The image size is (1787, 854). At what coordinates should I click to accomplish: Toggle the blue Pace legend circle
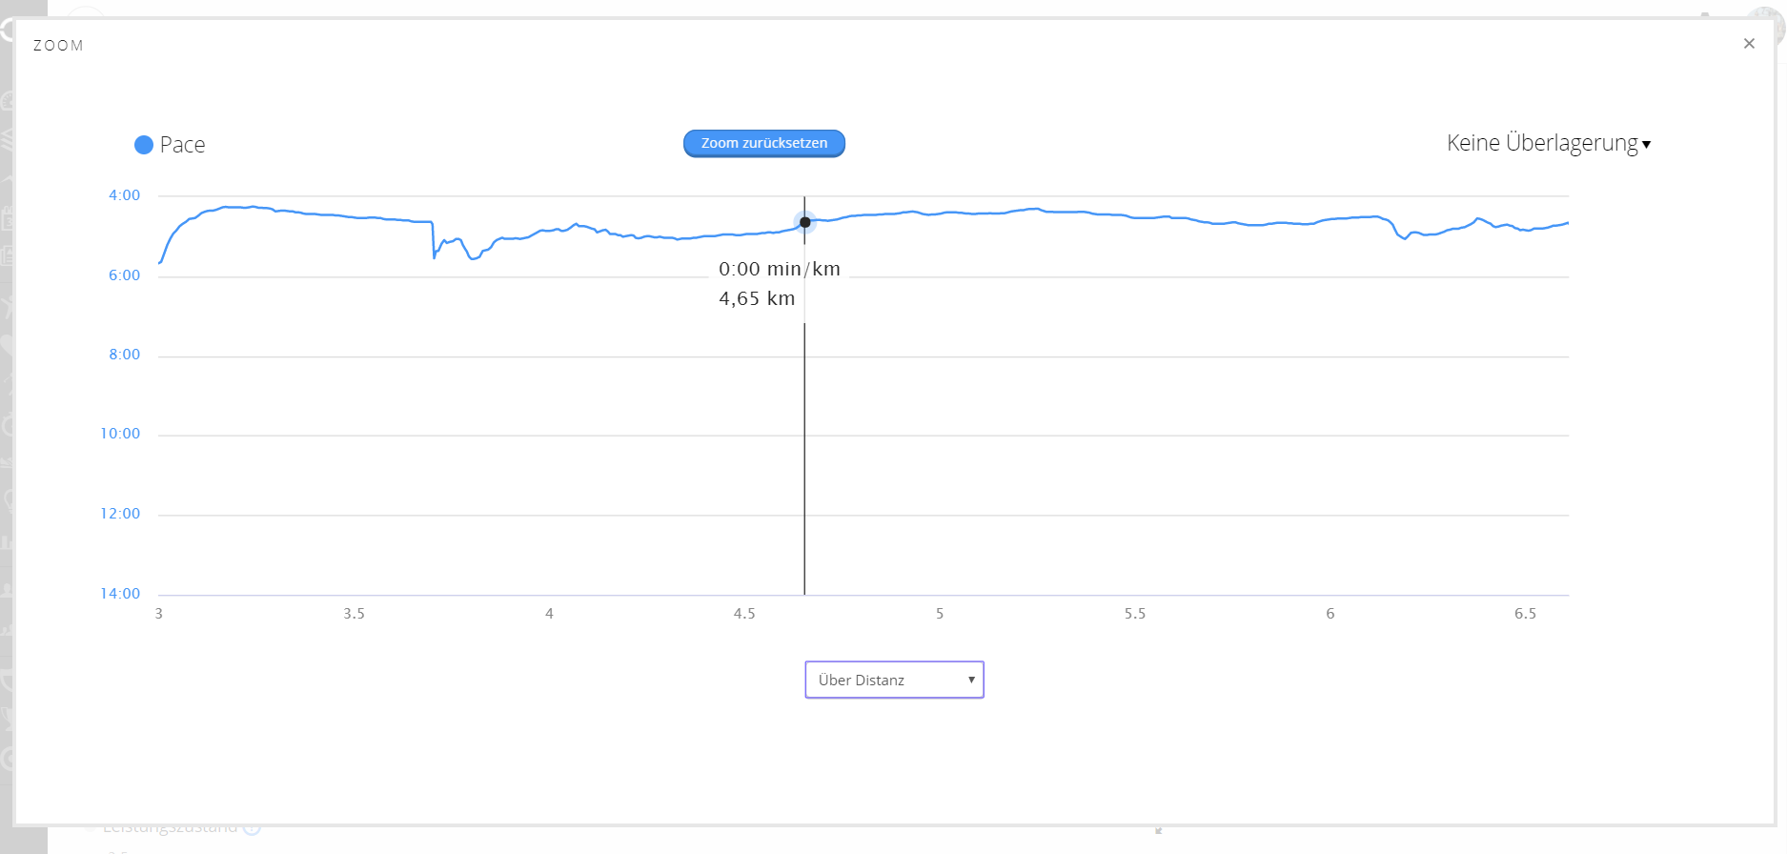144,145
